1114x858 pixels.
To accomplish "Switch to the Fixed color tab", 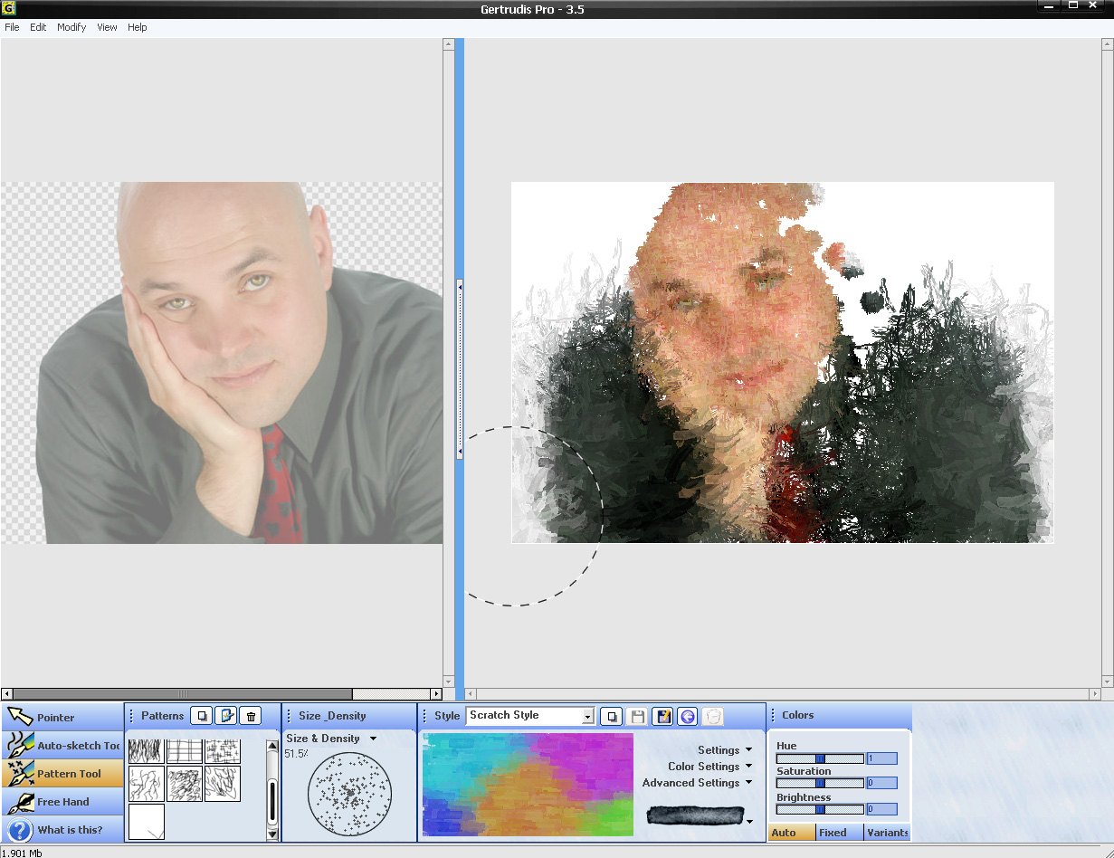I will (x=839, y=833).
